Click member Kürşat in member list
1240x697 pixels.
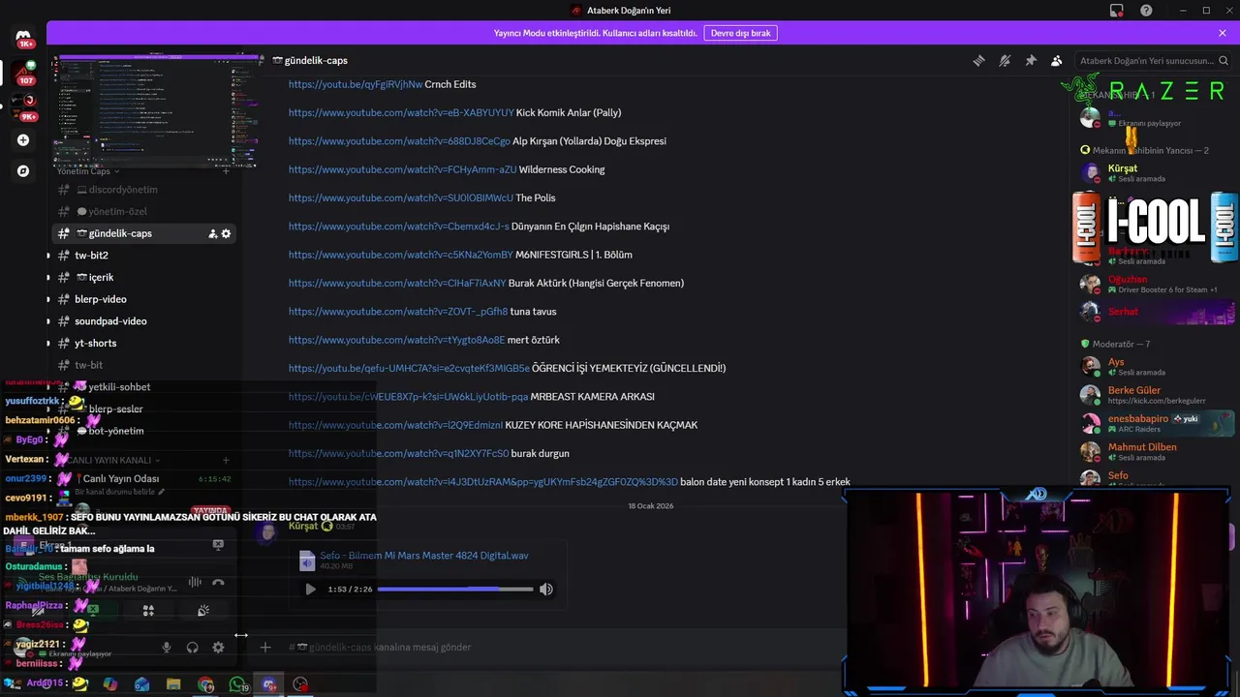pos(1156,172)
